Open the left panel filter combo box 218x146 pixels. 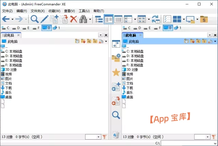93,137
